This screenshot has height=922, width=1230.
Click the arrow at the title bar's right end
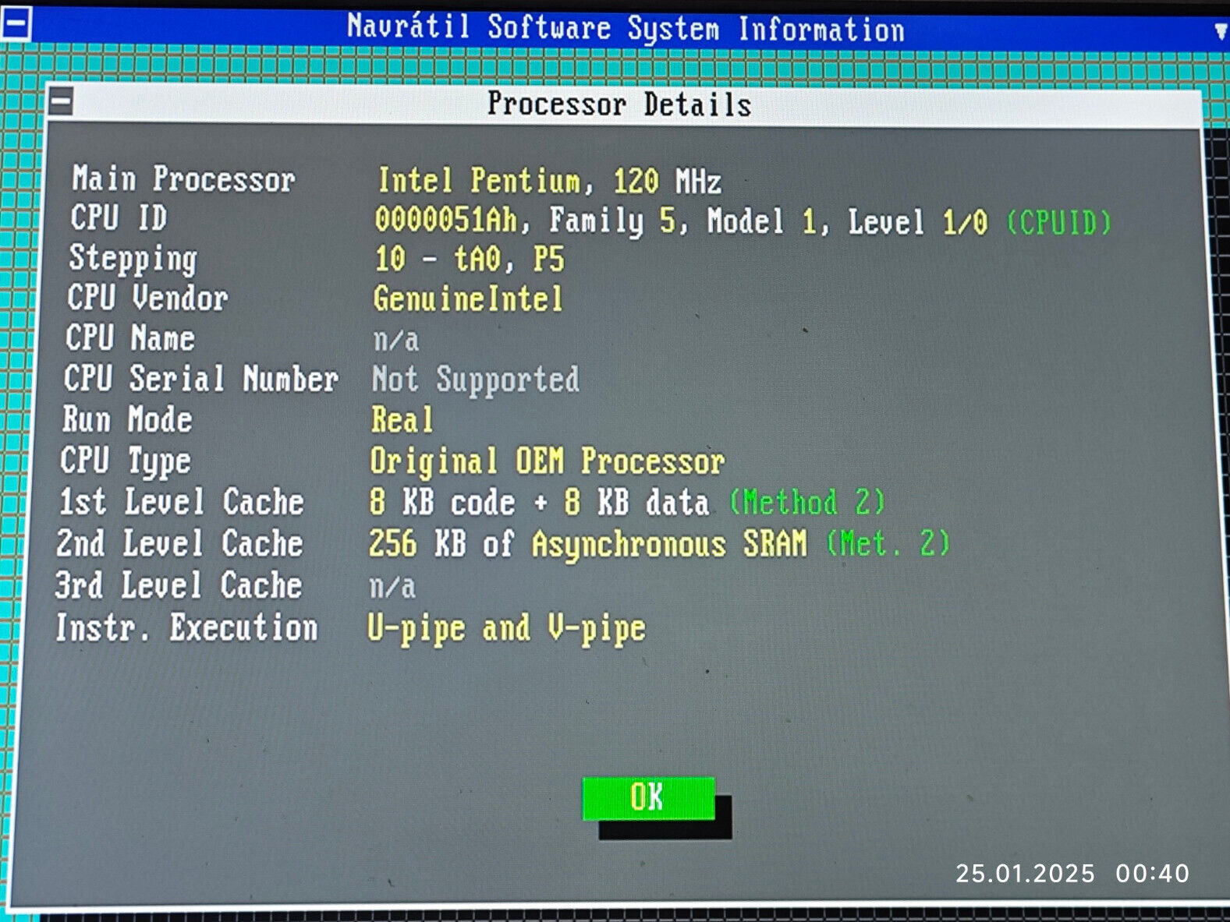[x=1221, y=31]
